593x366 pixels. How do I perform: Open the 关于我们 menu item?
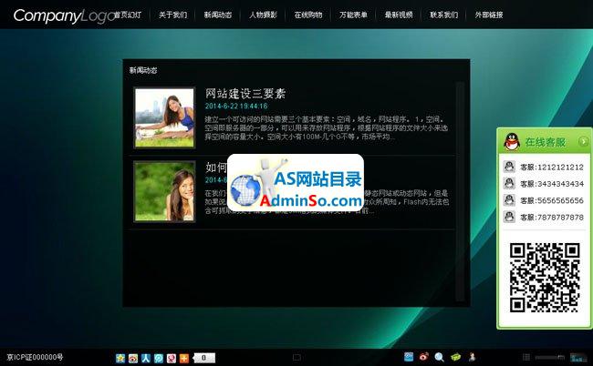(172, 15)
